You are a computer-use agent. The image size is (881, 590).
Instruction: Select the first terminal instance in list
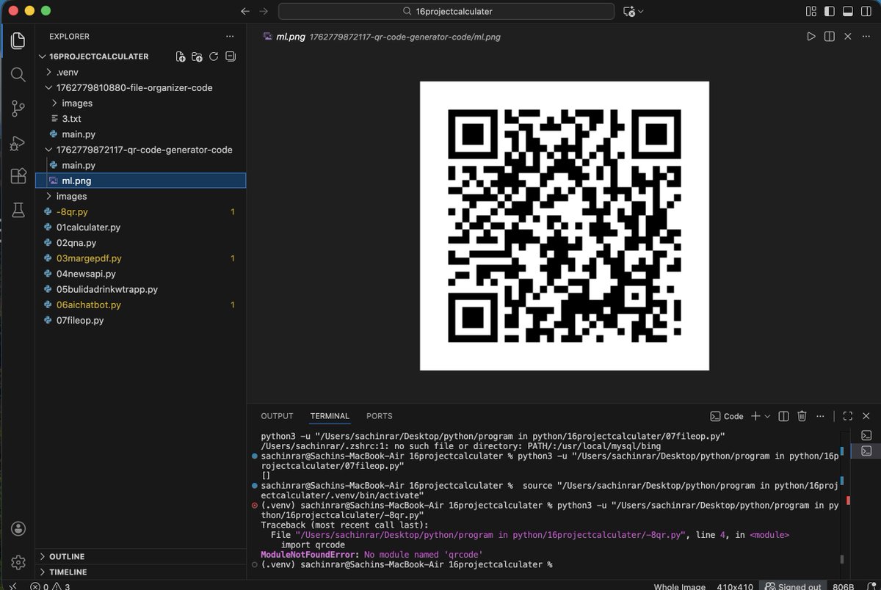point(866,434)
